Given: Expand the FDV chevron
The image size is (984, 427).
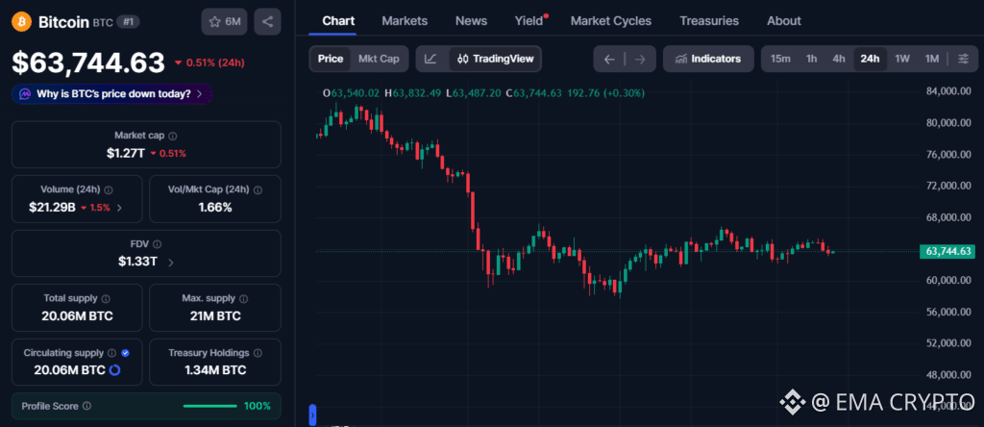Looking at the screenshot, I should click(170, 263).
